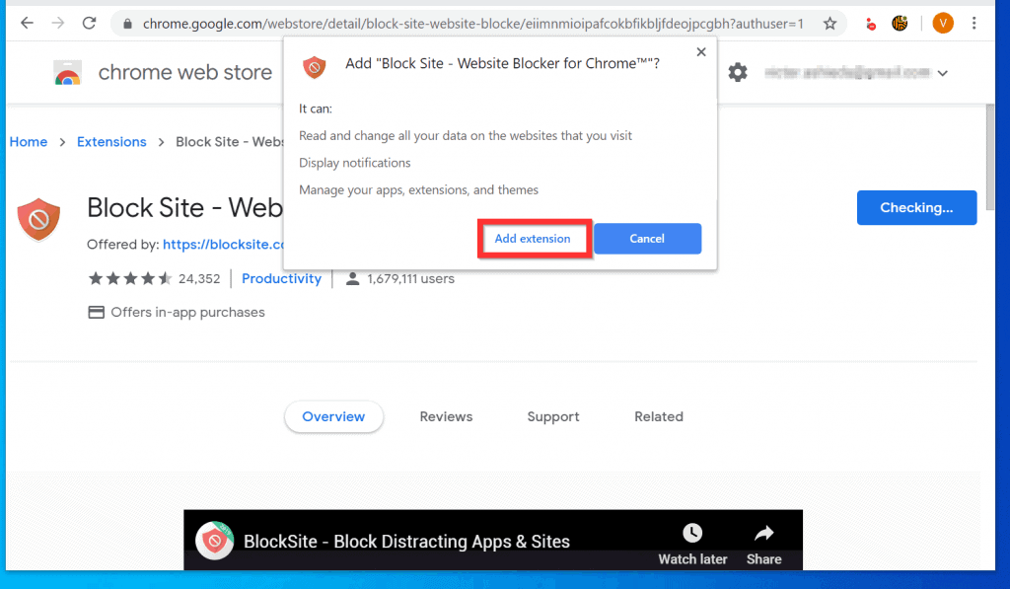Viewport: 1010px width, 589px height.
Task: Click the browser forward arrow
Action: (58, 24)
